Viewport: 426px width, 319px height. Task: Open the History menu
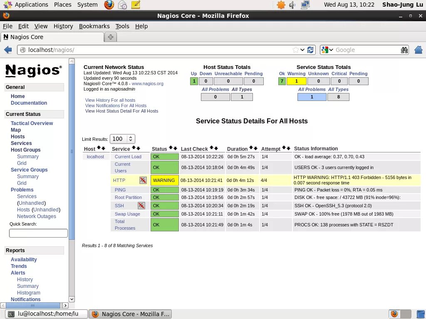(x=63, y=26)
